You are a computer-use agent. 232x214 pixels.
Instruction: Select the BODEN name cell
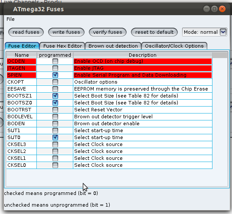point(21,123)
